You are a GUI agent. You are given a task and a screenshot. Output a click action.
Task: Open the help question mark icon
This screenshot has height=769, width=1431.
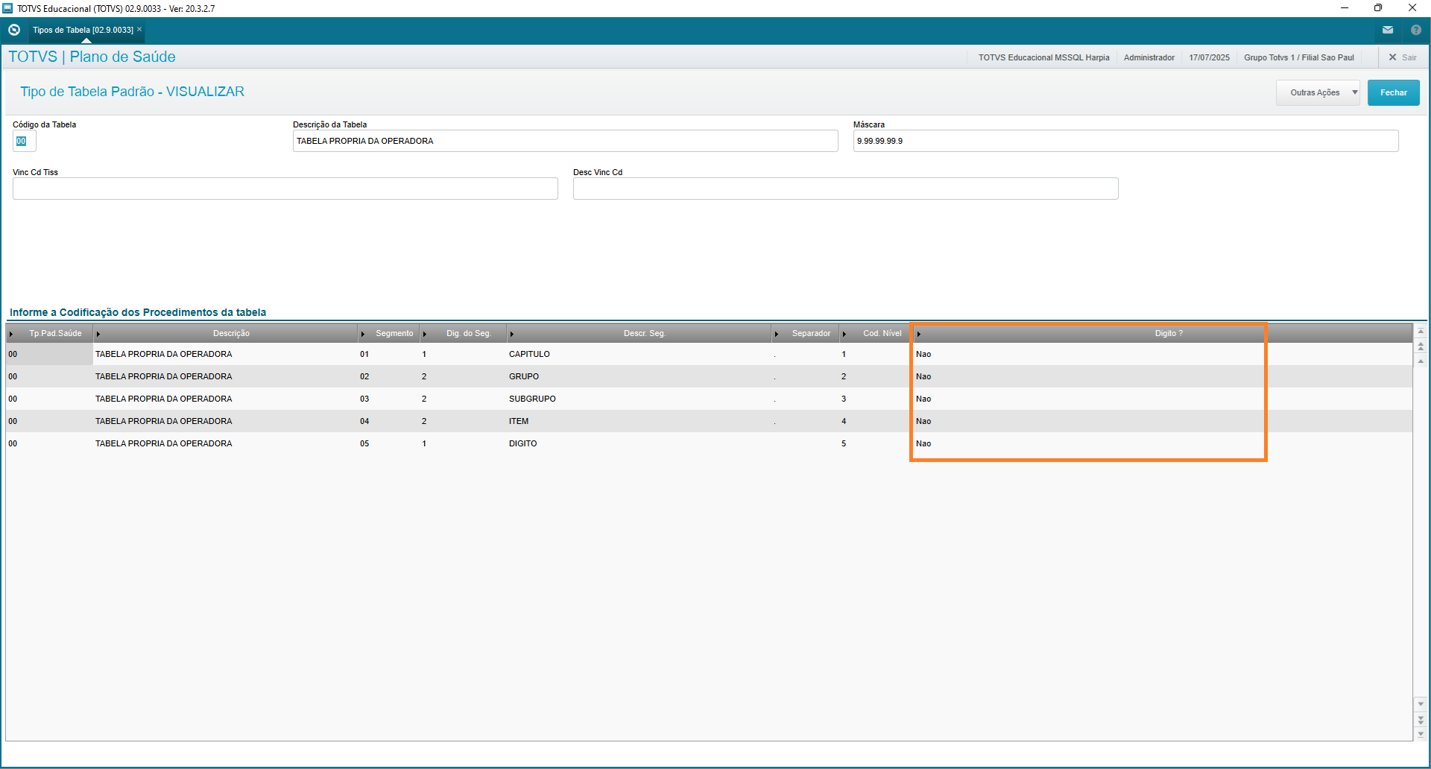[x=1416, y=30]
